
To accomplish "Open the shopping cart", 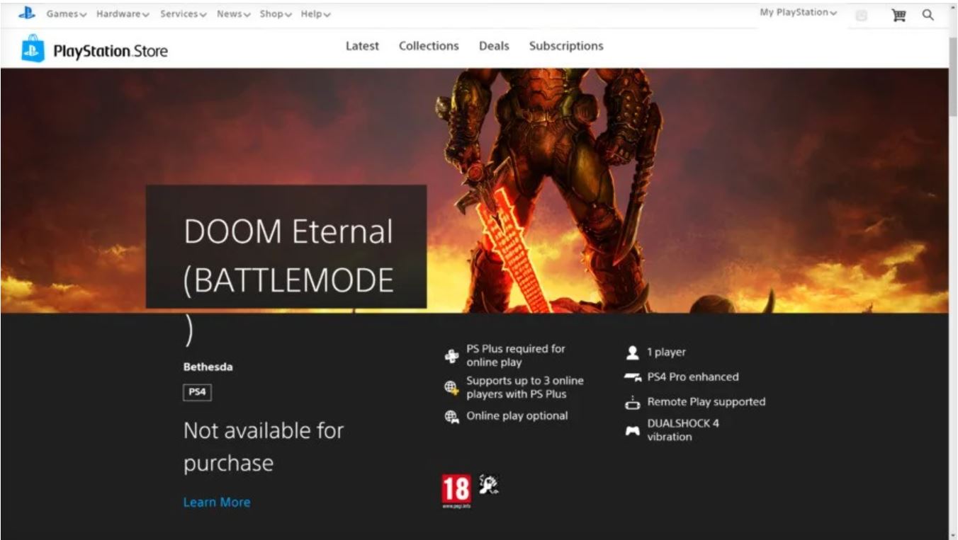I will pos(898,15).
